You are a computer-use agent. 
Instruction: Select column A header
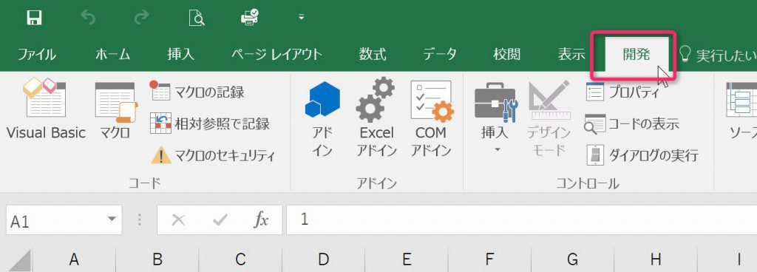point(74,260)
